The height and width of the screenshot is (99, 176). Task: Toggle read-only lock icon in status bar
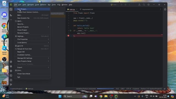[164, 89]
